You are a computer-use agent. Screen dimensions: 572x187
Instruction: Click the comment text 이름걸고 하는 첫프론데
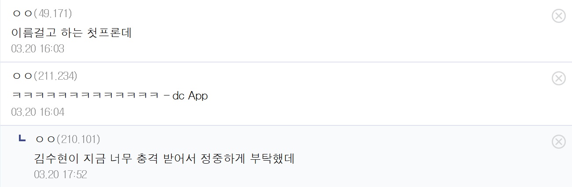(72, 33)
